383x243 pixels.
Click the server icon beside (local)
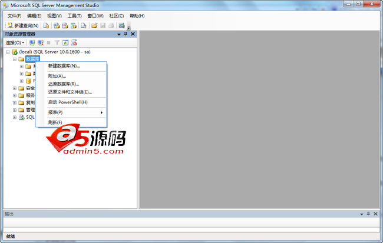point(15,52)
